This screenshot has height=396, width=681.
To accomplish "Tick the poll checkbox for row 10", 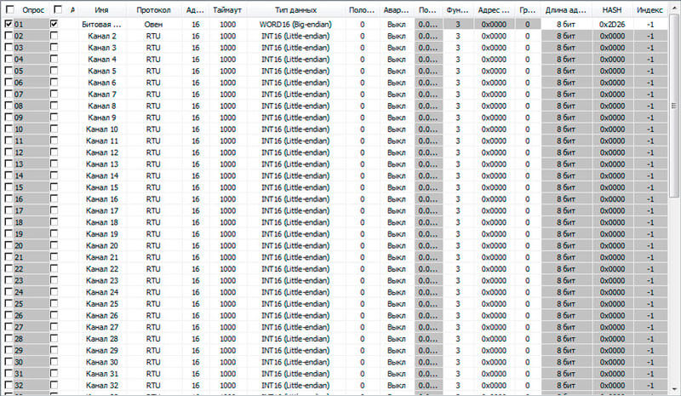I will (x=9, y=129).
